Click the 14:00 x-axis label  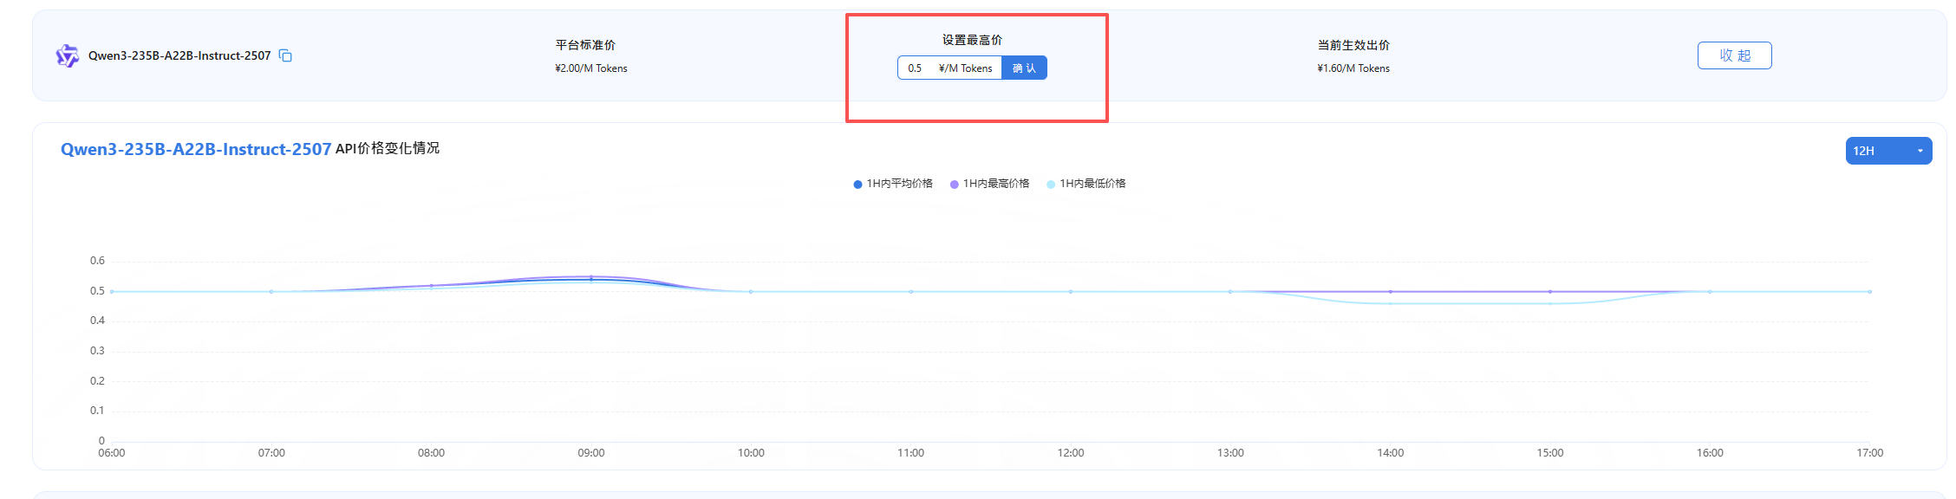pos(1391,453)
